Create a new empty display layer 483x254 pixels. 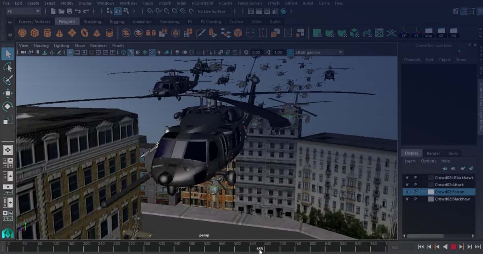click(463, 169)
